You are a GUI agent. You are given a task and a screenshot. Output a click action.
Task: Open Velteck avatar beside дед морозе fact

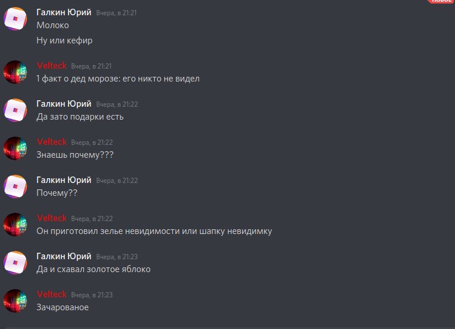[15, 72]
